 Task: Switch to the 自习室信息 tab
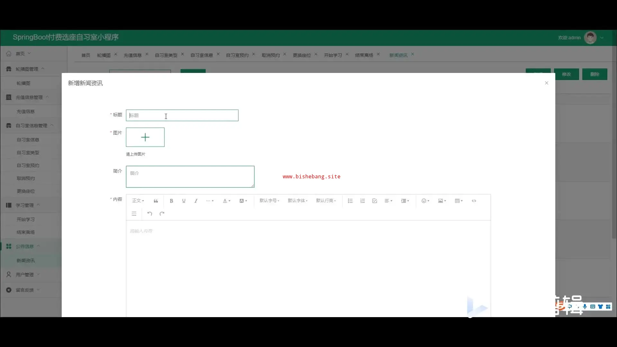(201, 55)
